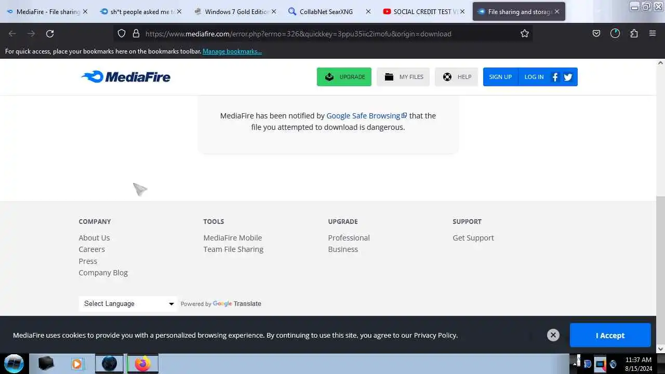Screen dimensions: 665x374
Task: Open the HELP page
Action: pos(456,77)
